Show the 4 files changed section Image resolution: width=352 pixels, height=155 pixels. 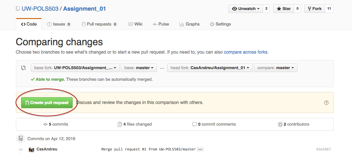click(135, 124)
